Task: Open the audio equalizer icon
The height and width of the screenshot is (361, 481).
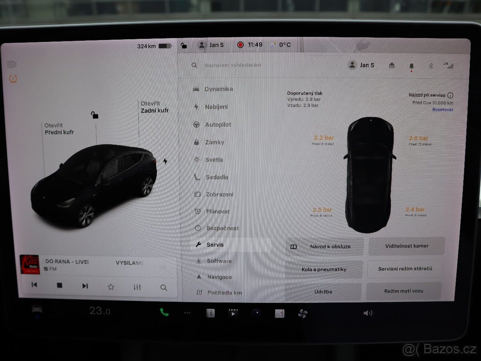Action: (x=137, y=287)
